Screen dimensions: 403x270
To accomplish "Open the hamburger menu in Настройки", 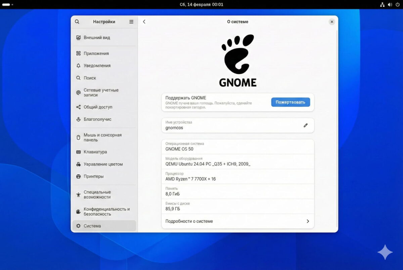I will click(x=131, y=21).
